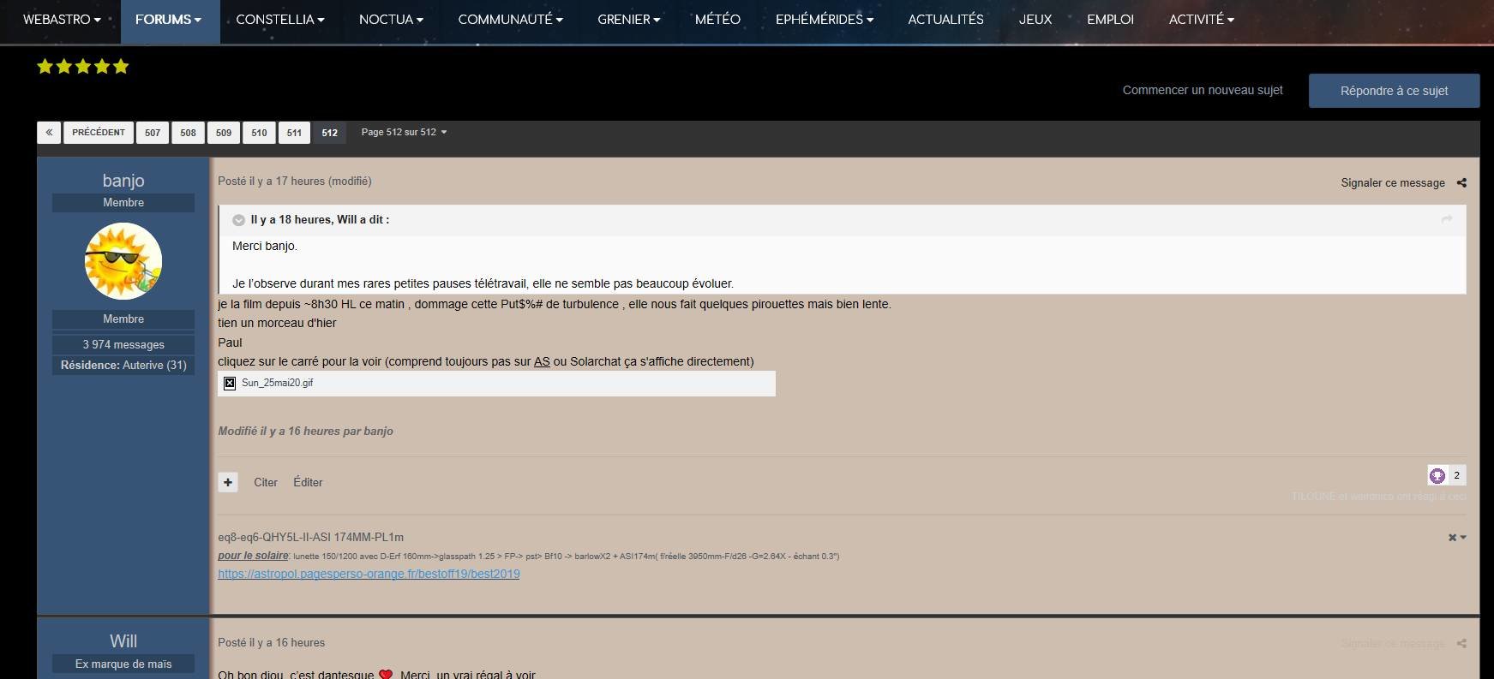
Task: Click Éditer on banjo's post
Action: click(308, 482)
